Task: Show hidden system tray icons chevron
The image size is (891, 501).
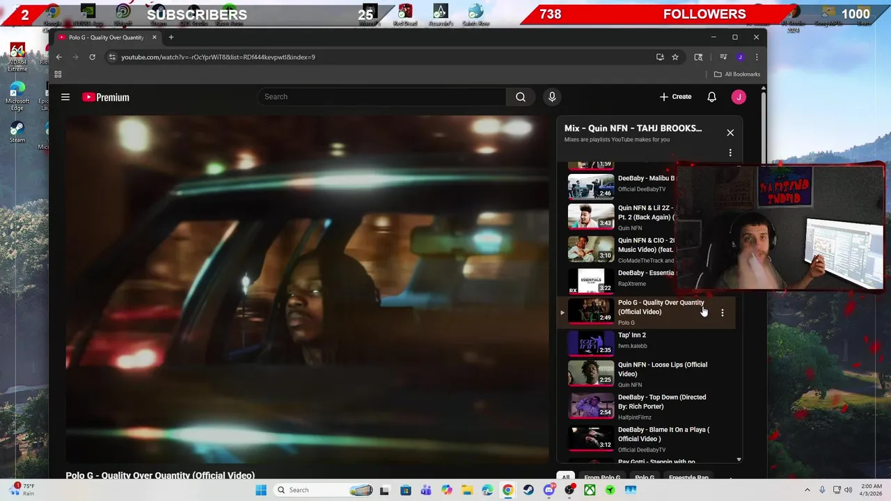Action: click(807, 490)
